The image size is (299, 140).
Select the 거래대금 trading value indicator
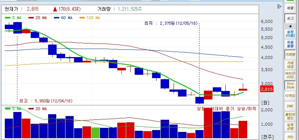pos(290,64)
